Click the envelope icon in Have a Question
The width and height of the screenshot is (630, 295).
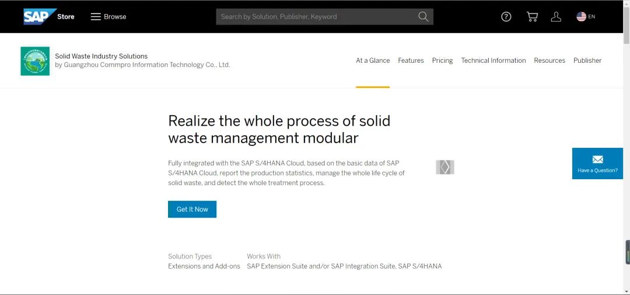coord(597,159)
